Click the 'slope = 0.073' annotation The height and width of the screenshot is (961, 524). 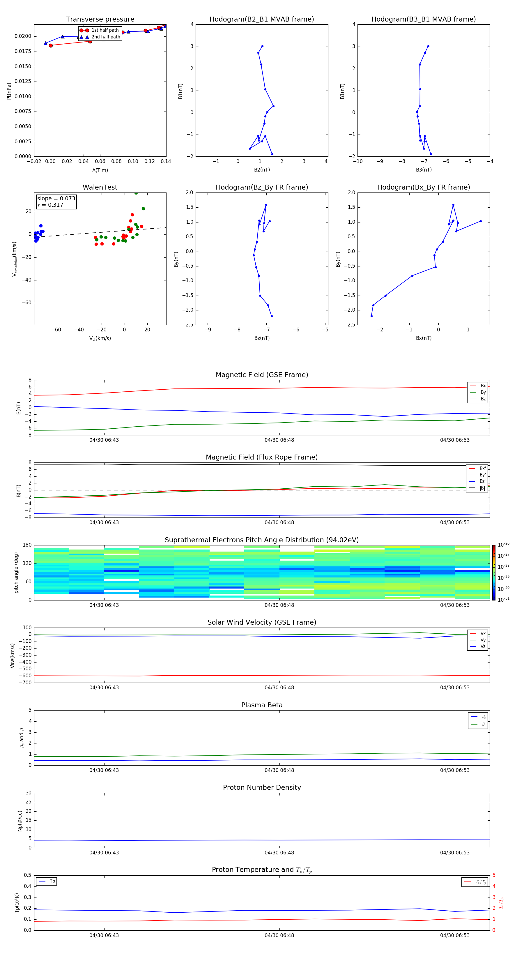coord(56,199)
